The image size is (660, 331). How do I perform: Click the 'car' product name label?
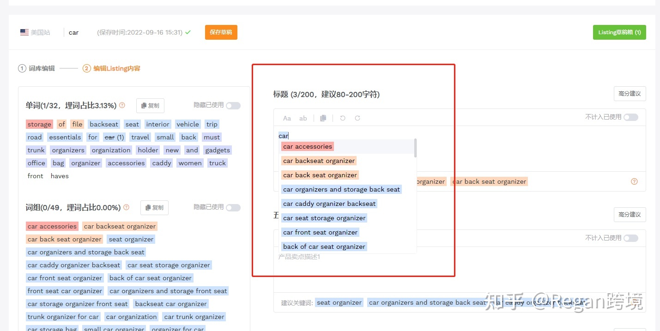coord(74,32)
